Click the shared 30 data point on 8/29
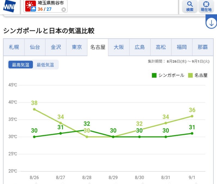The image size is (217, 184). pyautogui.click(x=113, y=137)
